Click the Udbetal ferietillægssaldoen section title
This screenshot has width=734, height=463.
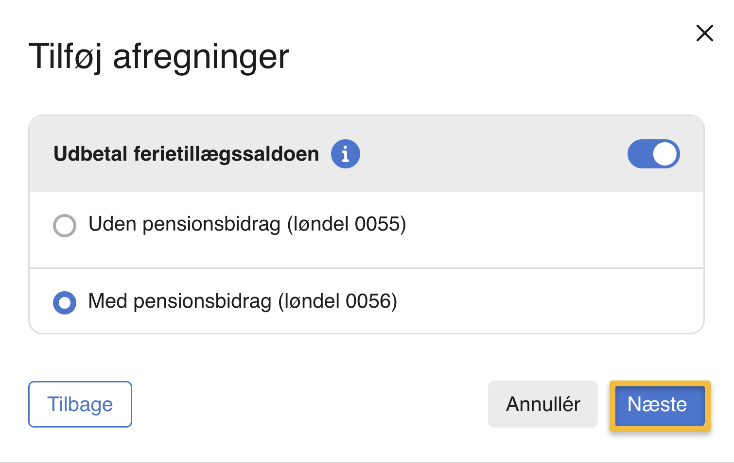(x=186, y=154)
